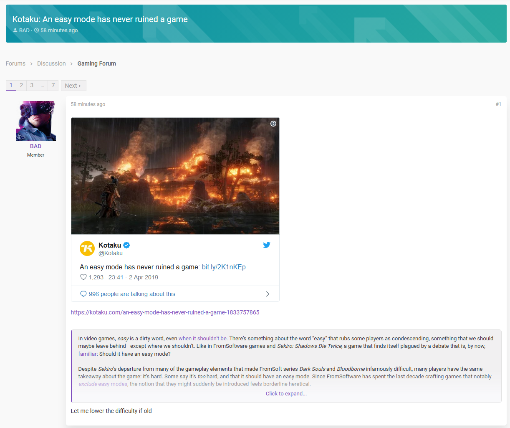Open the kotaku.com article URL link
The image size is (510, 428).
coord(165,312)
